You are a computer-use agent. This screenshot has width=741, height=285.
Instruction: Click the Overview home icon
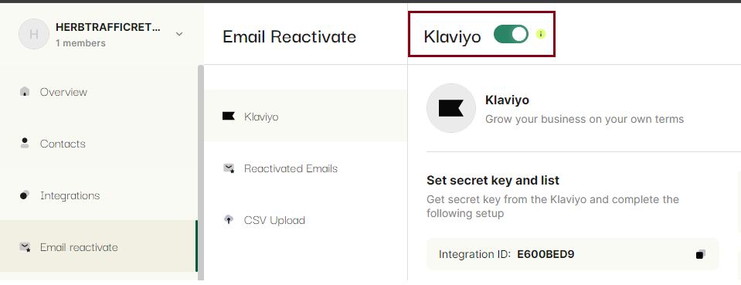(x=25, y=92)
